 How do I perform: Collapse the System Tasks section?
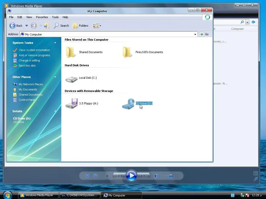[x=55, y=43]
